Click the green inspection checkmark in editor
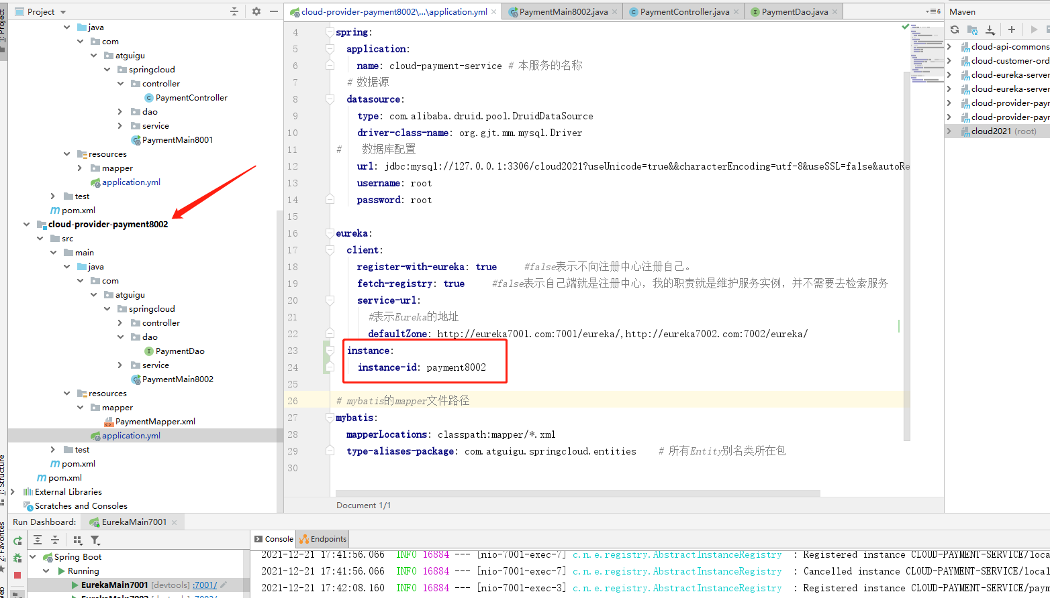This screenshot has height=598, width=1050. 905,27
